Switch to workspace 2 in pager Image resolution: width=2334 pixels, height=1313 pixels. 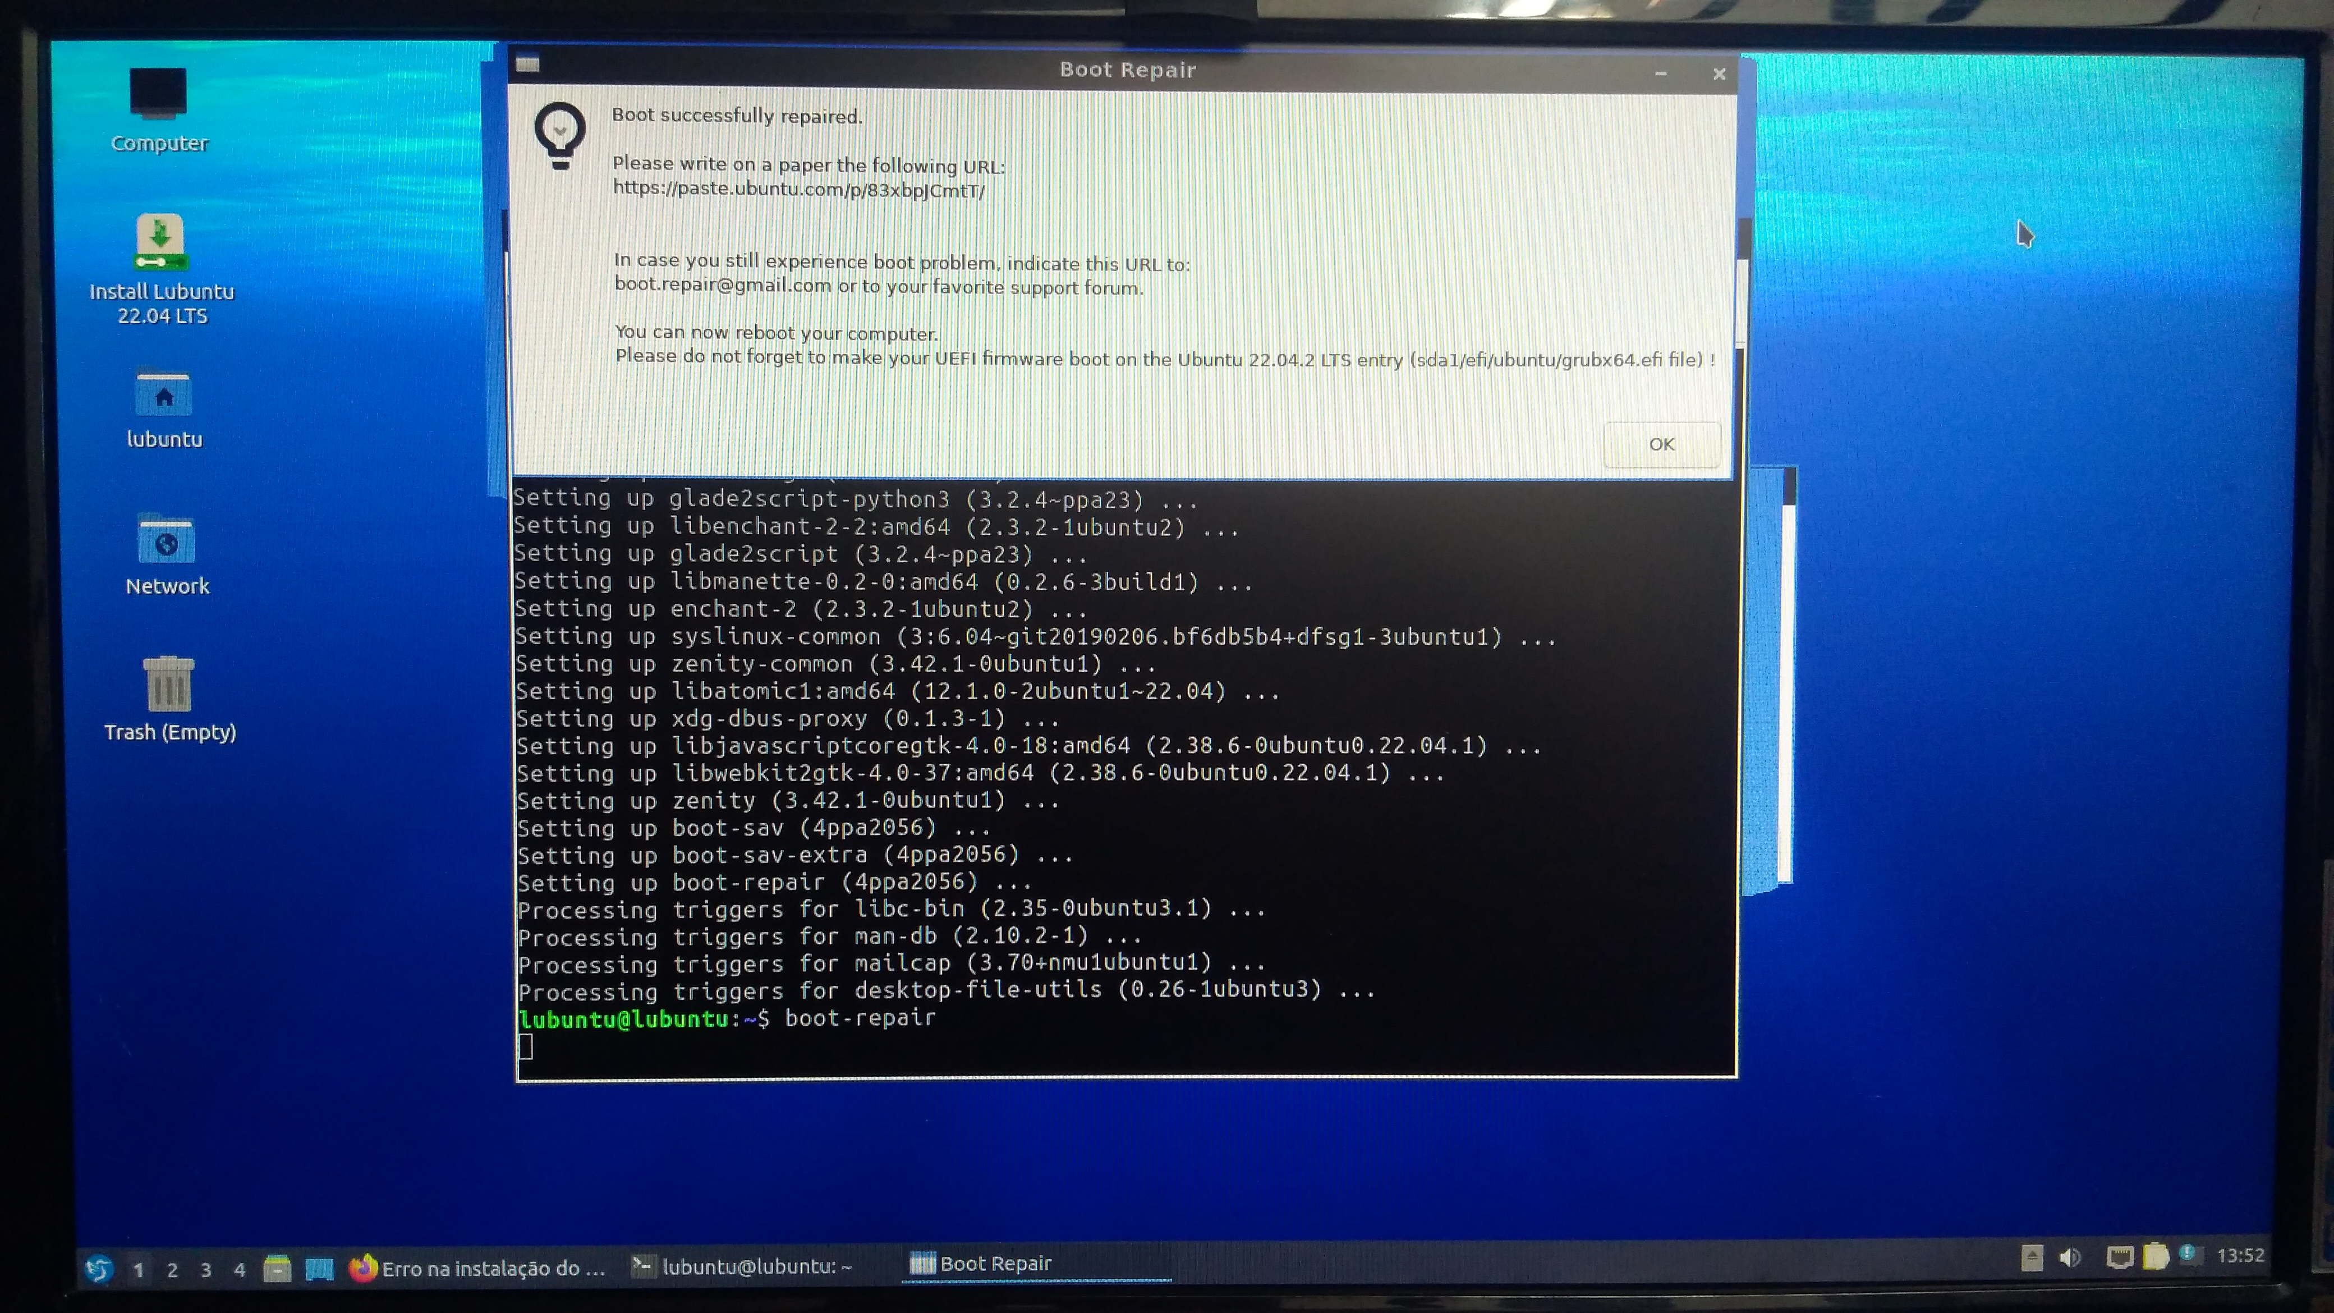pos(172,1269)
